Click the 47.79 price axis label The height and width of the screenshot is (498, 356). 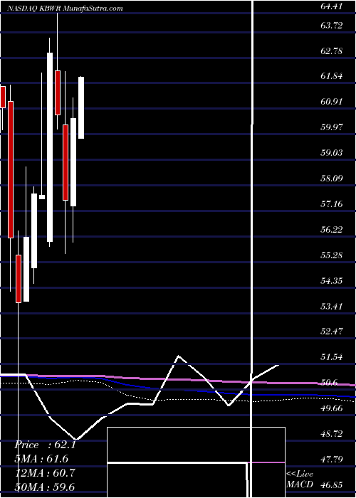(x=332, y=460)
